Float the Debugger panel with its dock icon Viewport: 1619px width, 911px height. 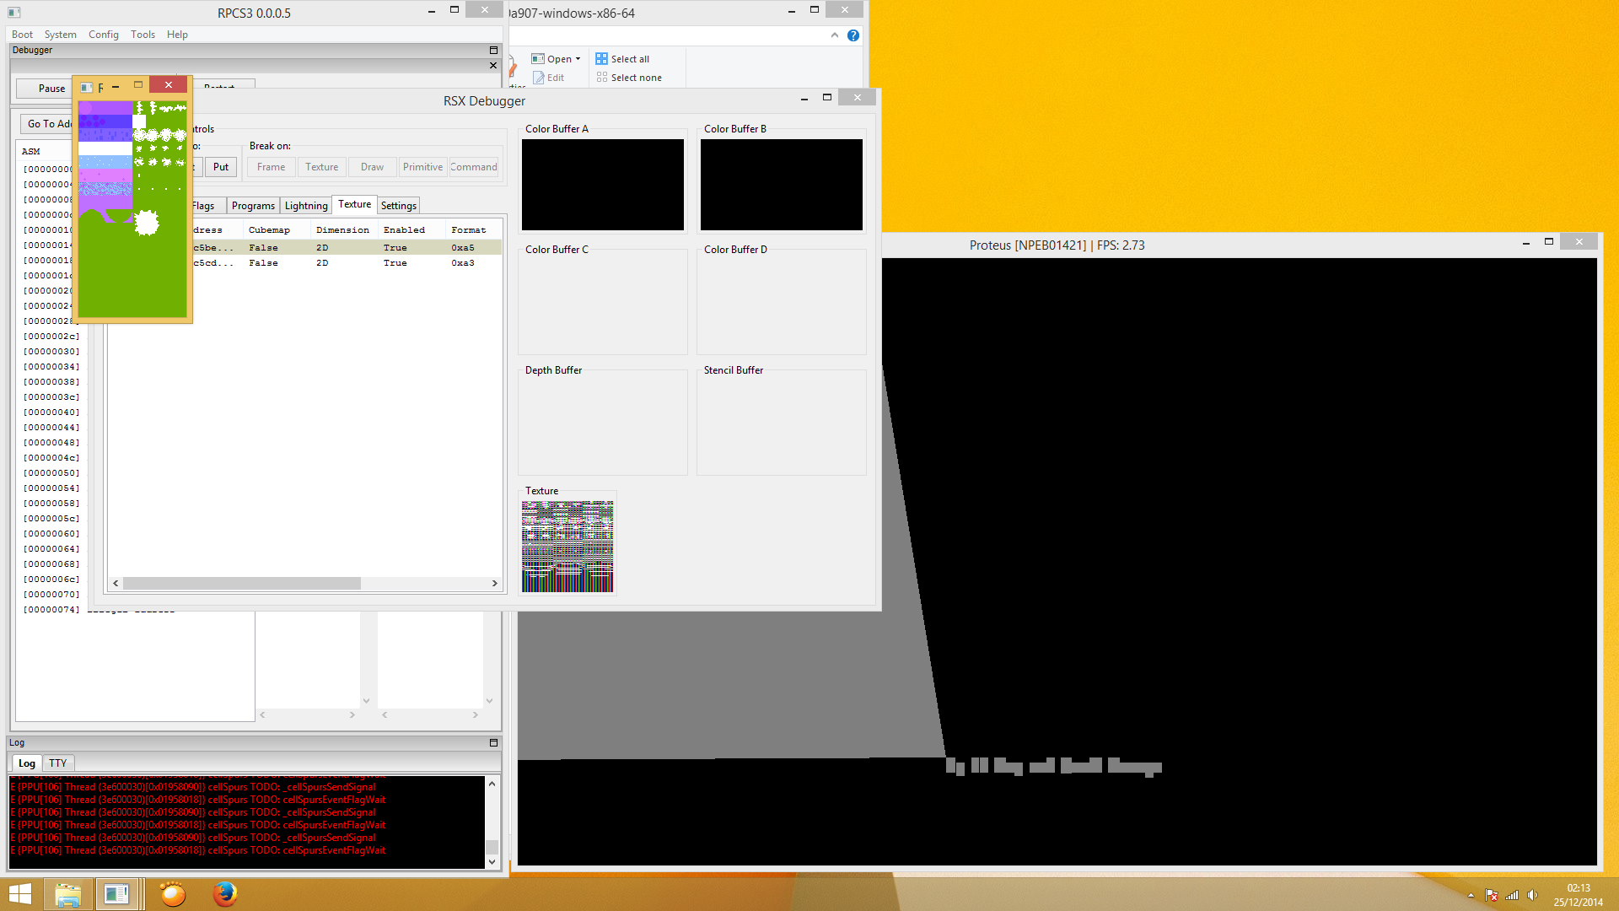click(494, 51)
